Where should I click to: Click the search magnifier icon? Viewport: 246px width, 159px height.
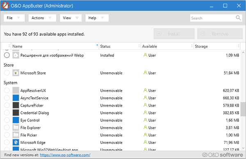click(x=238, y=18)
